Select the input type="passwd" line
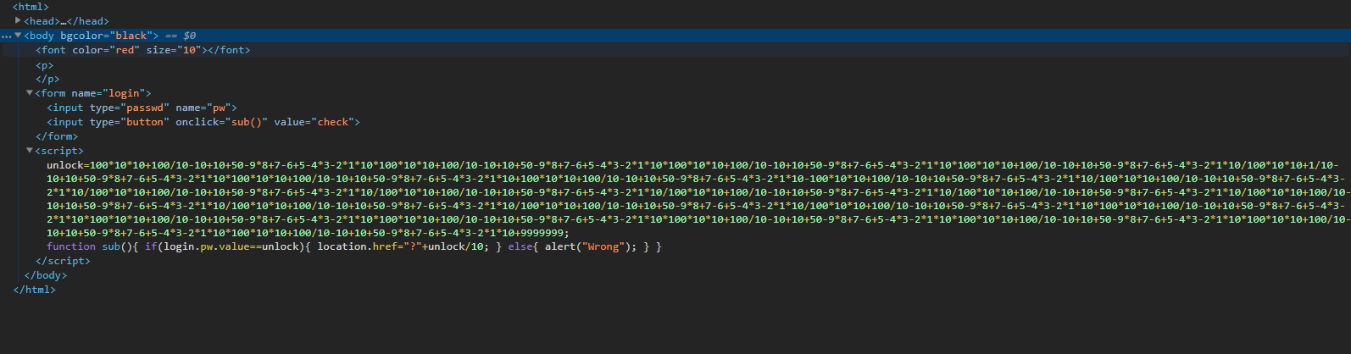1351x354 pixels. pyautogui.click(x=142, y=108)
